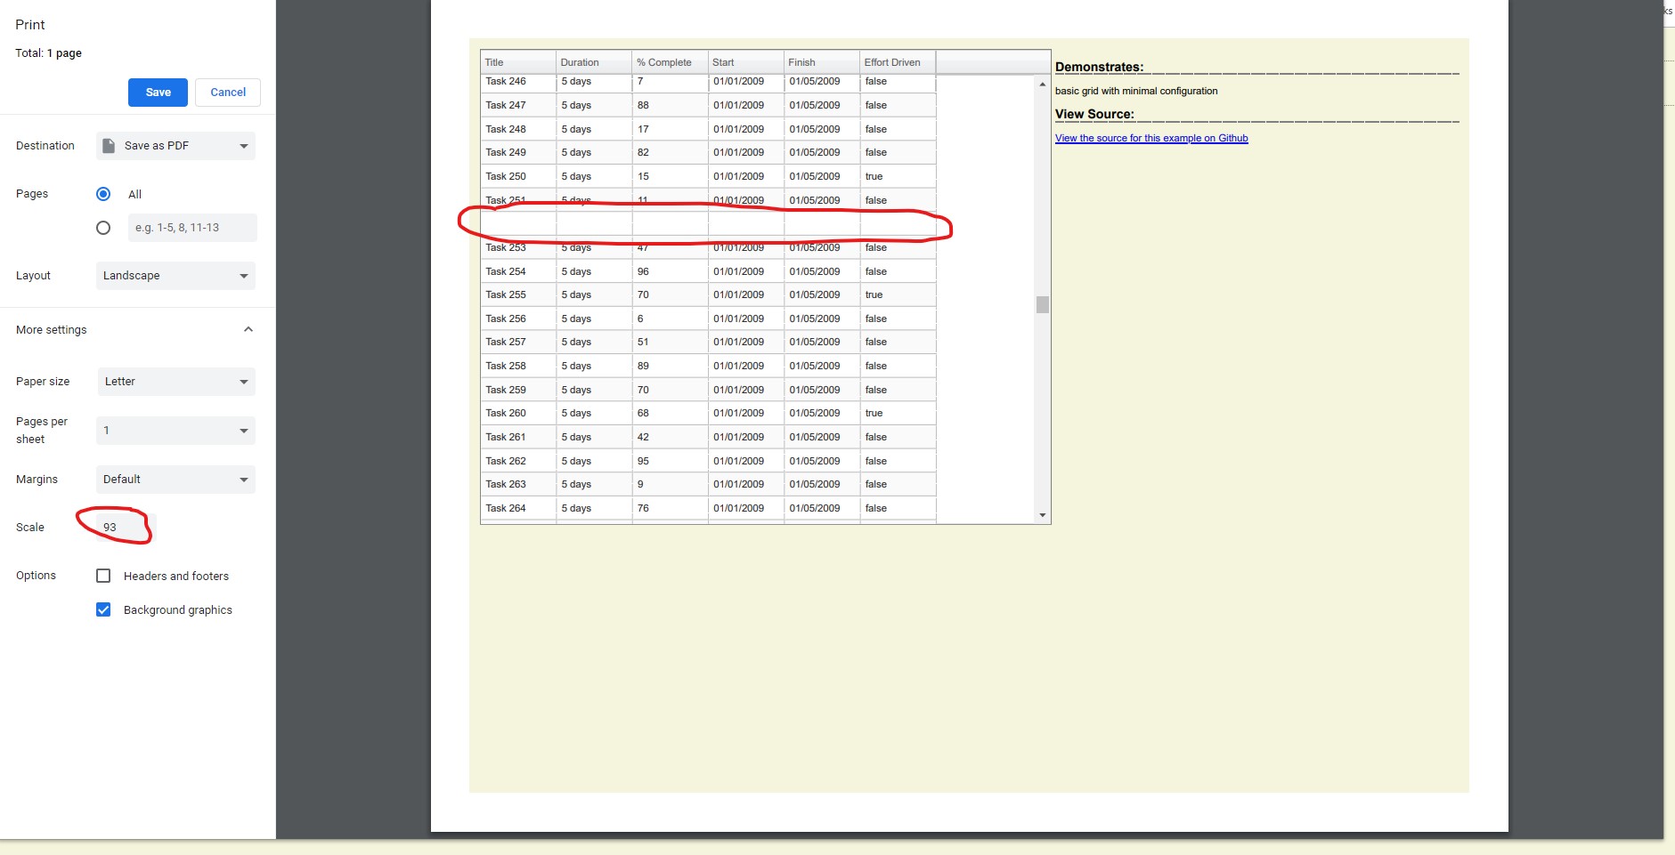Screen dimensions: 1675x855
Task: Click the page range example input field
Action: click(x=191, y=227)
